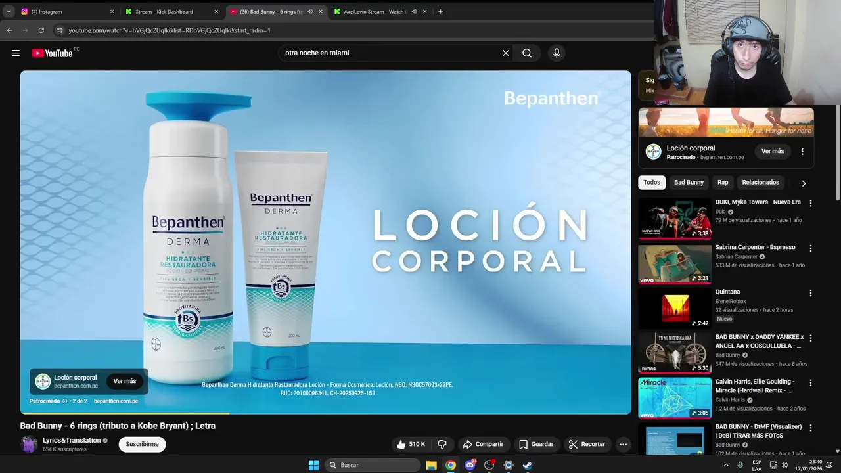This screenshot has height=473, width=841.
Task: Click the ad progress bar under video
Action: point(325,413)
